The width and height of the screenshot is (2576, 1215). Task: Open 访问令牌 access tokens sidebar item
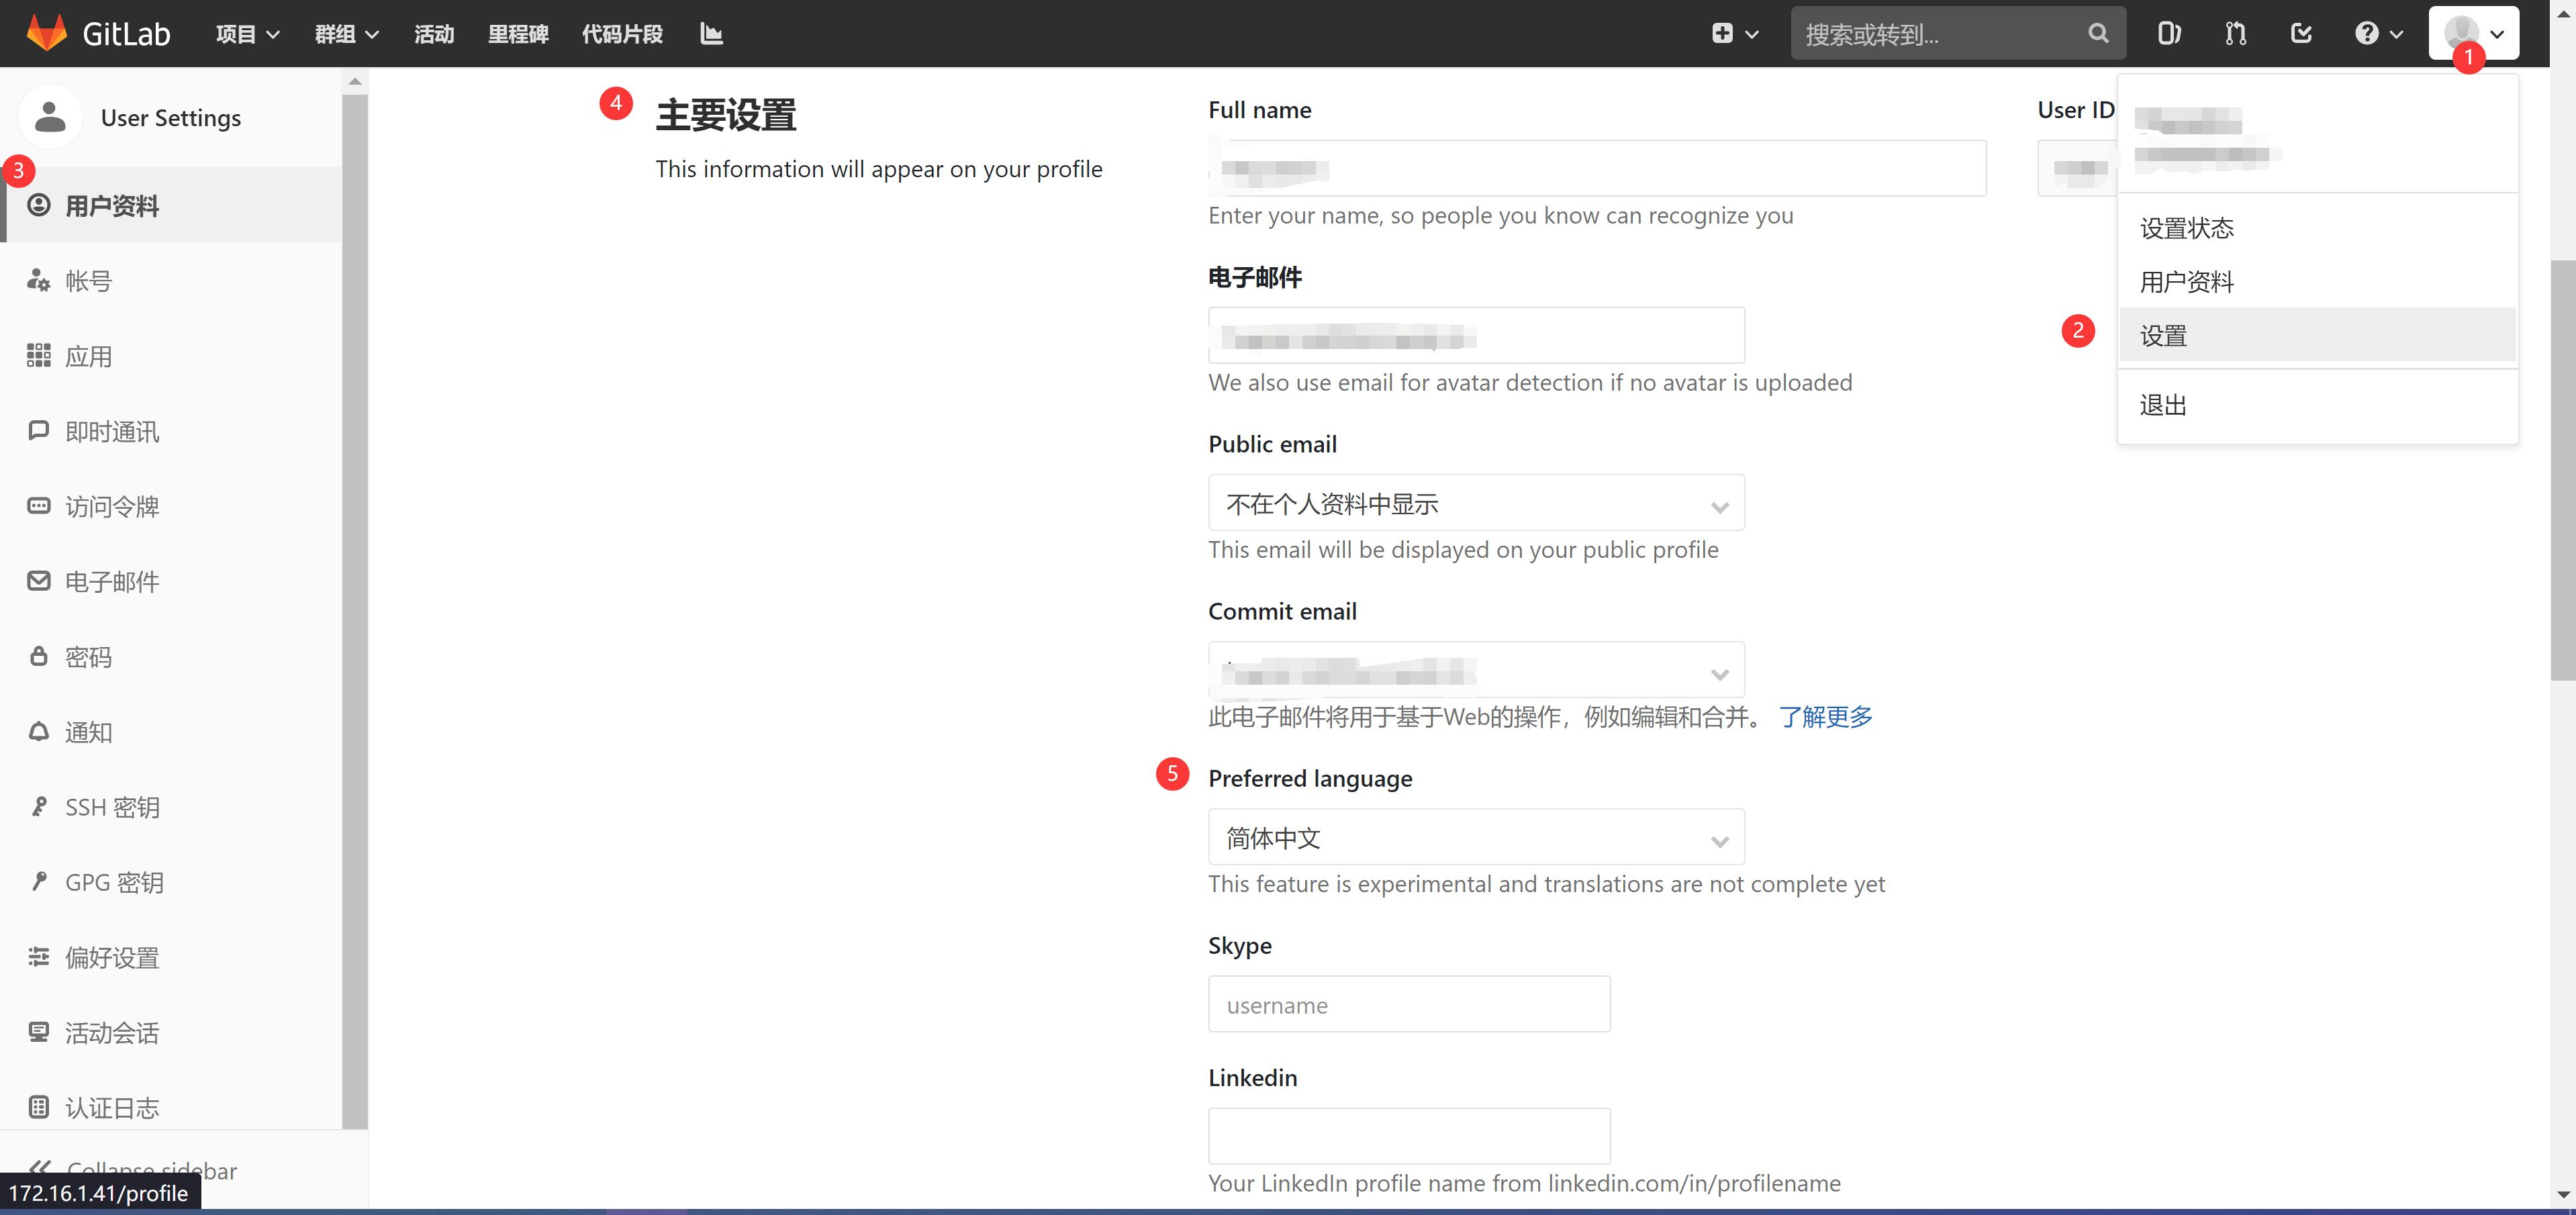[112, 506]
